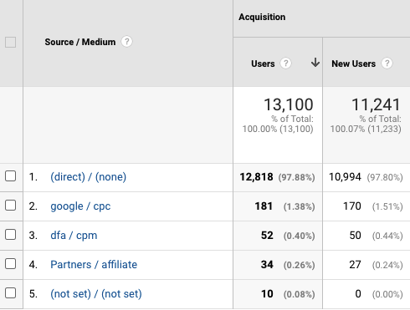This screenshot has height=310, width=410.
Task: Click the sort descending arrow in Users column
Action: (315, 63)
